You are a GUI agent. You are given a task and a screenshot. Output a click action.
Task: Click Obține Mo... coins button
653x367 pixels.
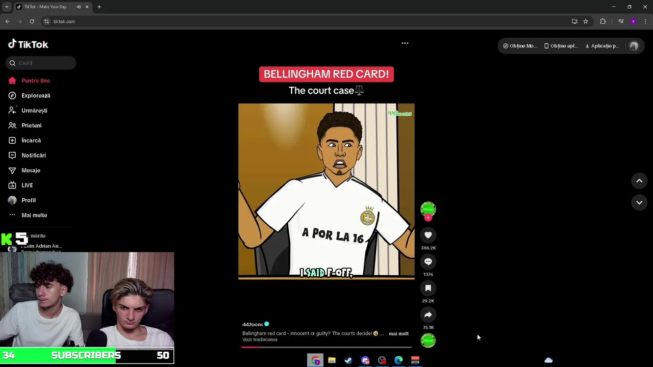pyautogui.click(x=520, y=46)
